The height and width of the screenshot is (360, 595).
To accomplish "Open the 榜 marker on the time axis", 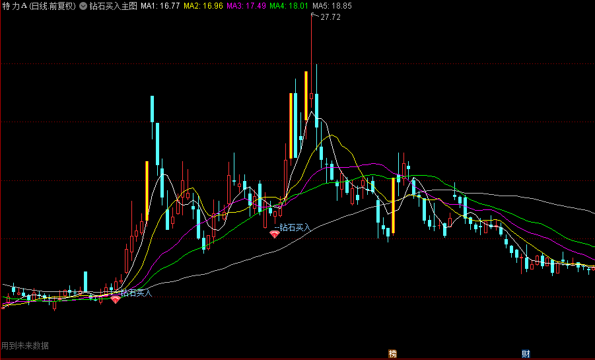I will (x=393, y=354).
